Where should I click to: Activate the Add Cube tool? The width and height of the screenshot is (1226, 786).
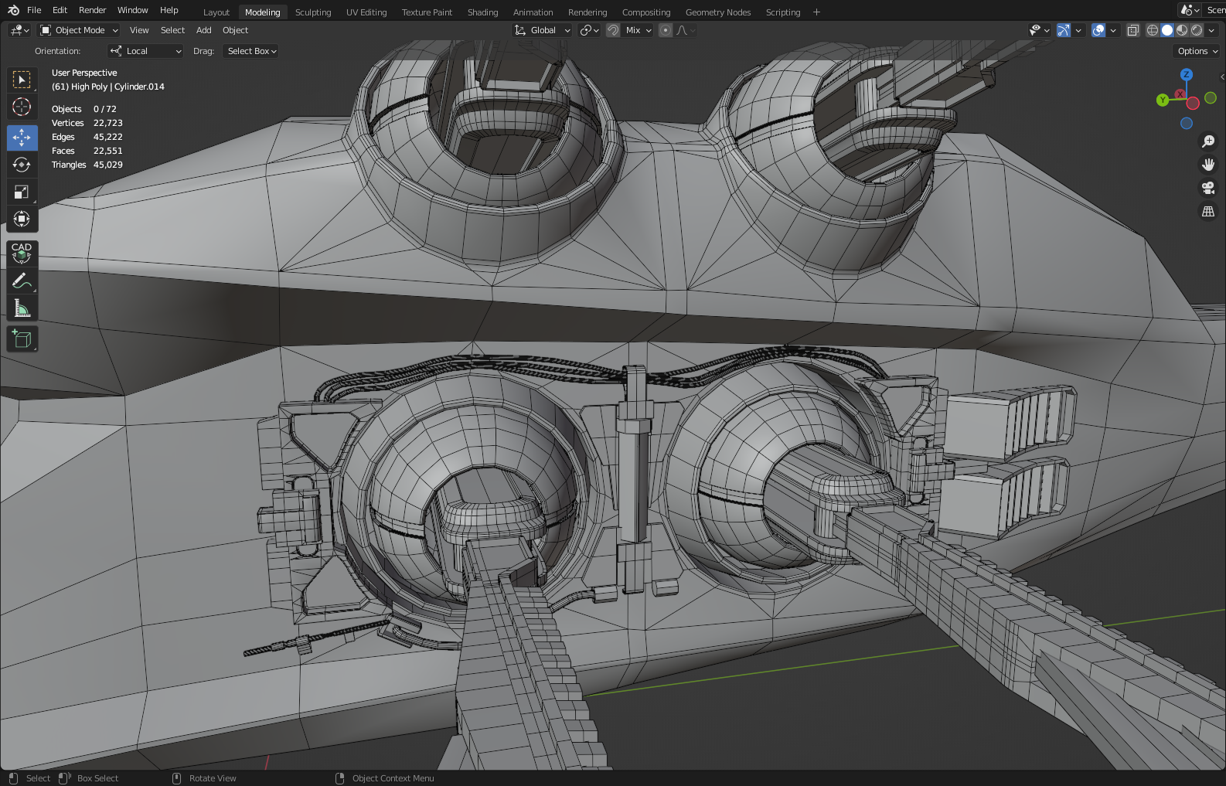[22, 339]
